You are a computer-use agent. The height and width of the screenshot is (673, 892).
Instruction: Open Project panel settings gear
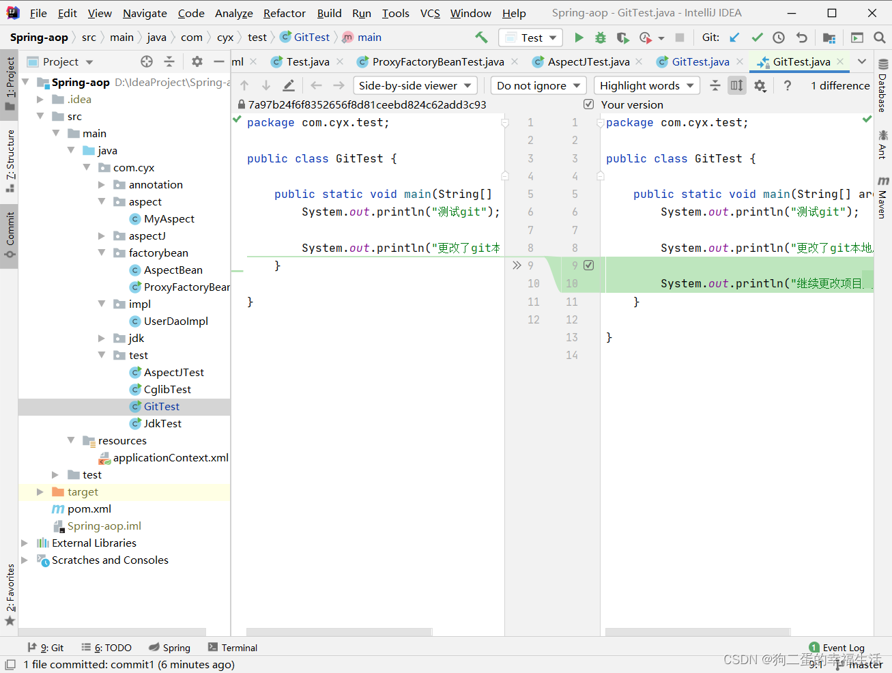(197, 61)
